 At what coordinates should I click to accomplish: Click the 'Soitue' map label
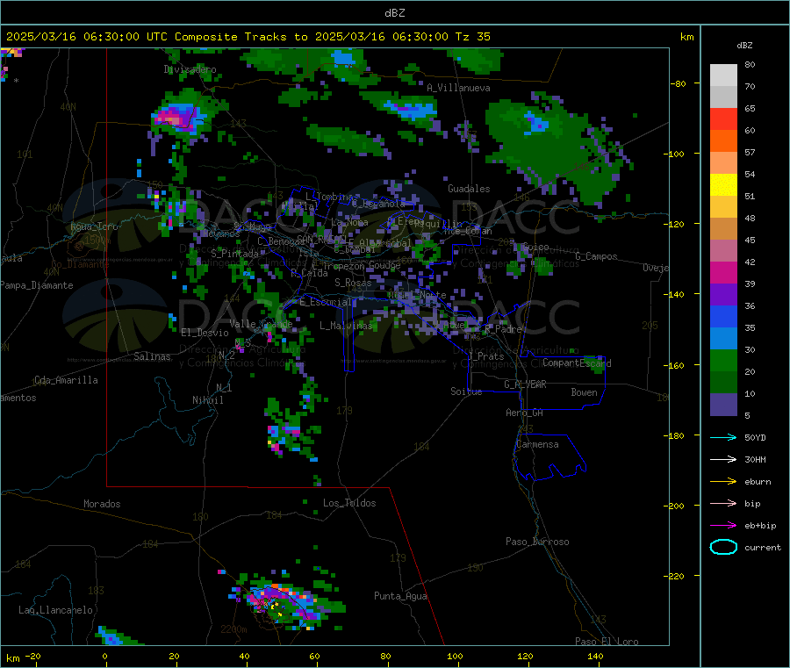pyautogui.click(x=466, y=391)
